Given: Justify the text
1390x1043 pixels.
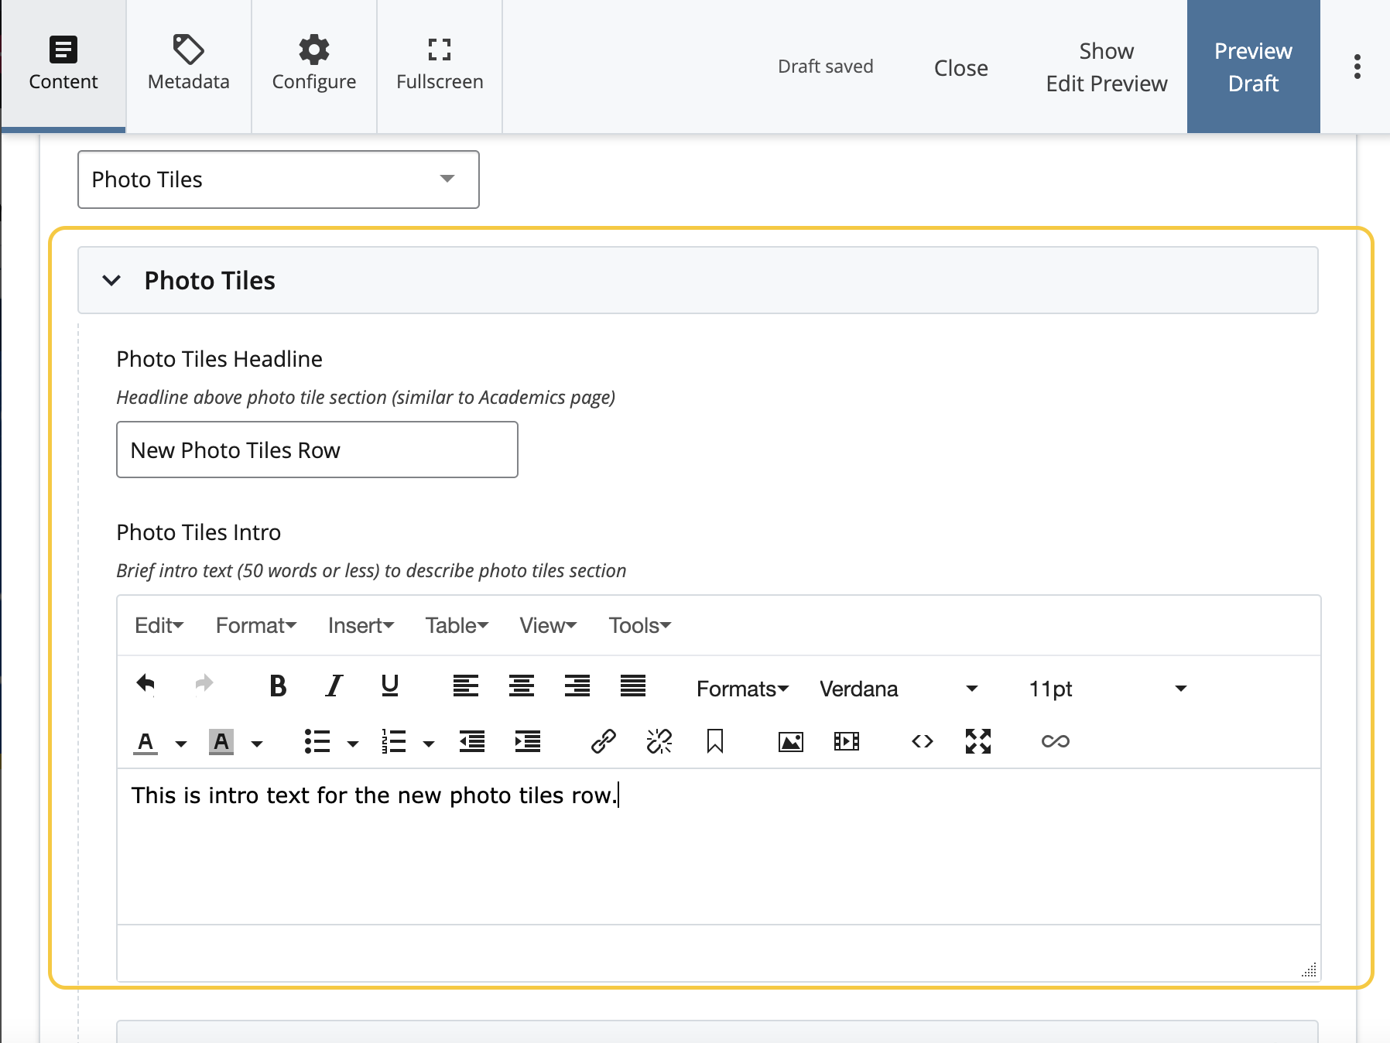Looking at the screenshot, I should coord(633,686).
